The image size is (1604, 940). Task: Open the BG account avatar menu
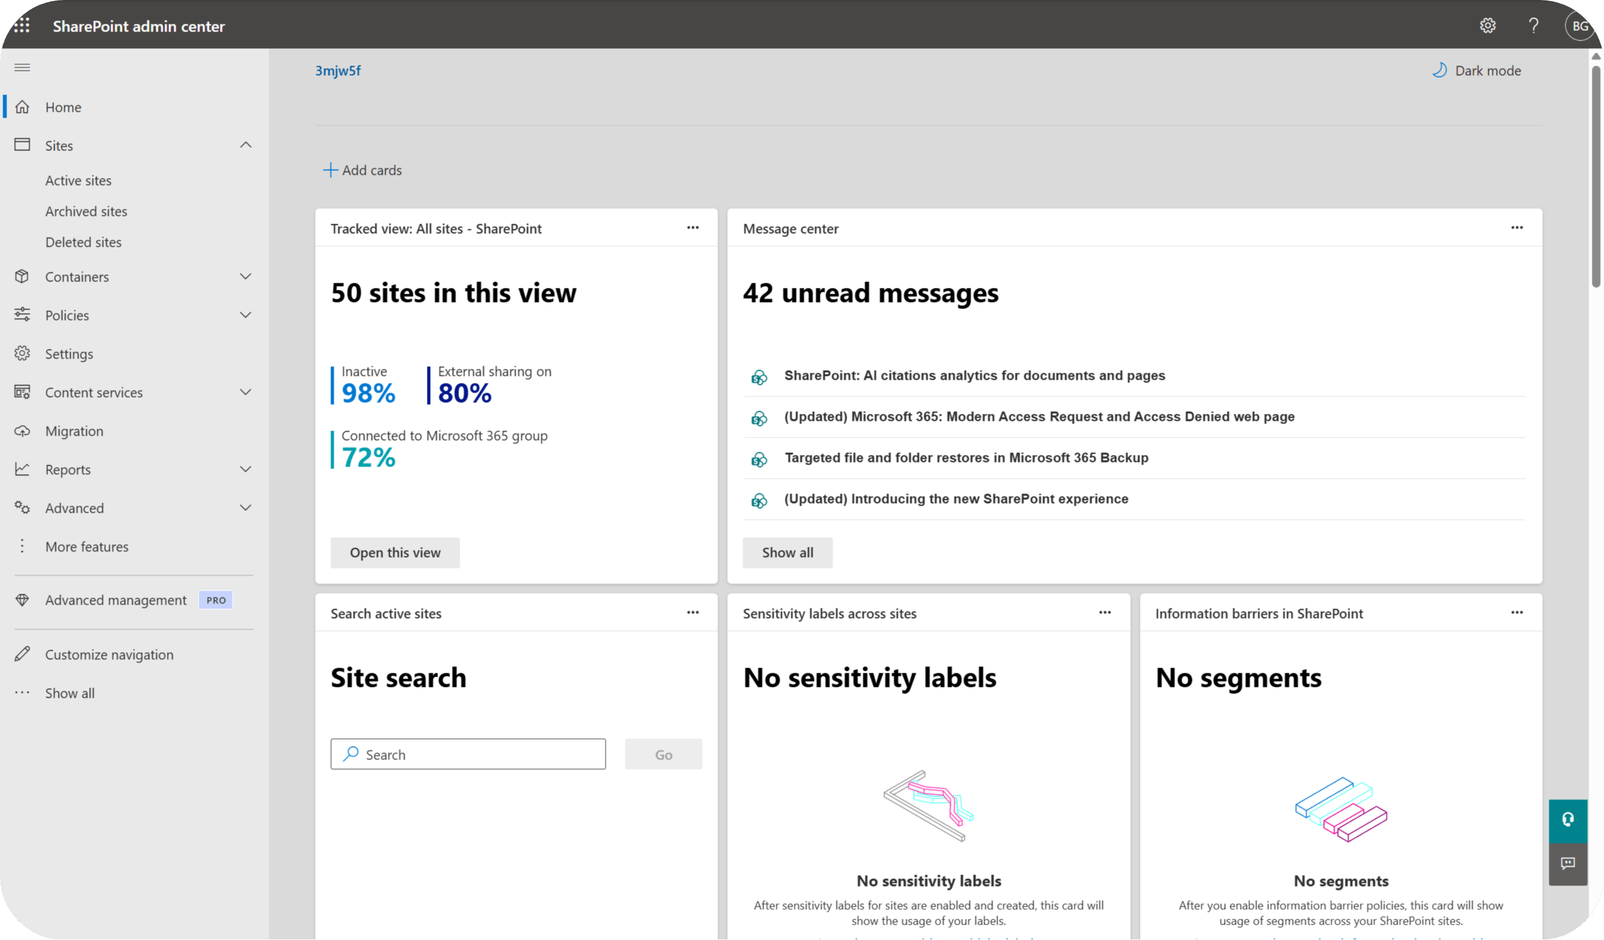pos(1580,26)
